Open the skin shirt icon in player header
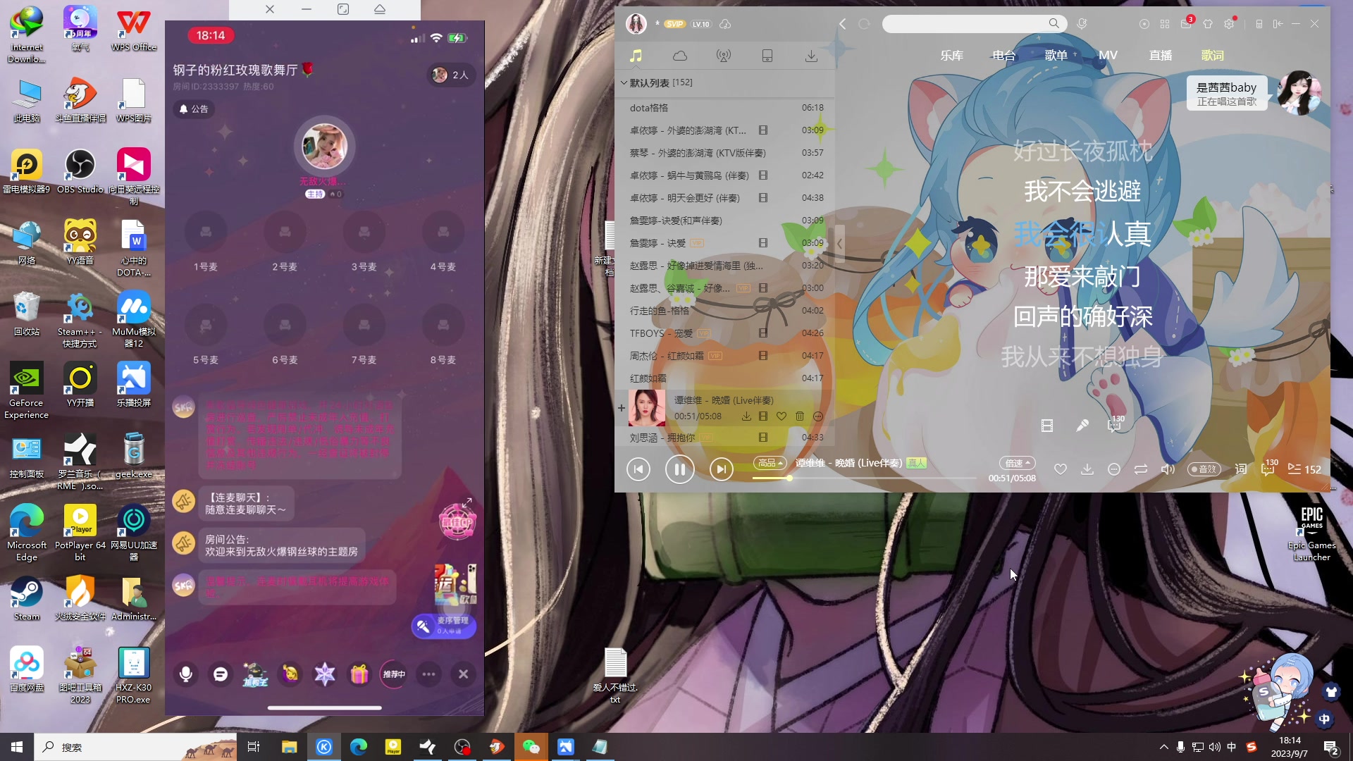This screenshot has width=1353, height=761. [x=1208, y=24]
